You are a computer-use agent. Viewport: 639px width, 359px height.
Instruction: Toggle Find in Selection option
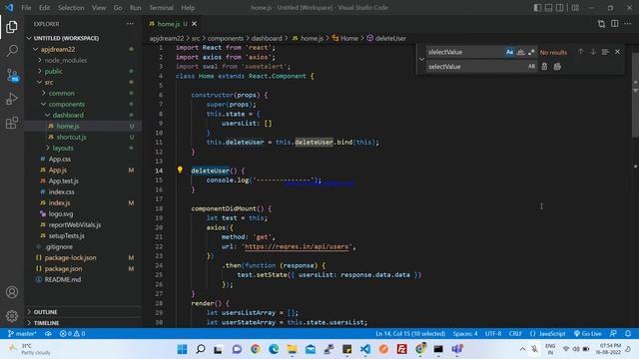point(605,52)
